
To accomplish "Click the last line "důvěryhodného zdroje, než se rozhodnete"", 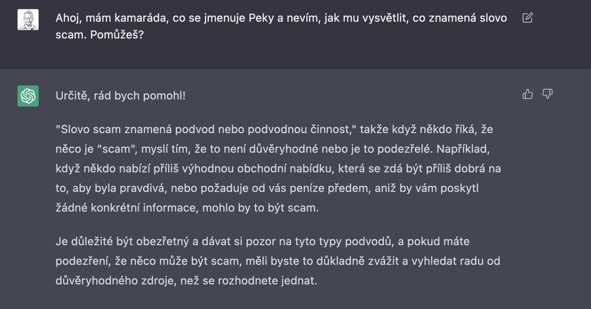I will (x=186, y=281).
